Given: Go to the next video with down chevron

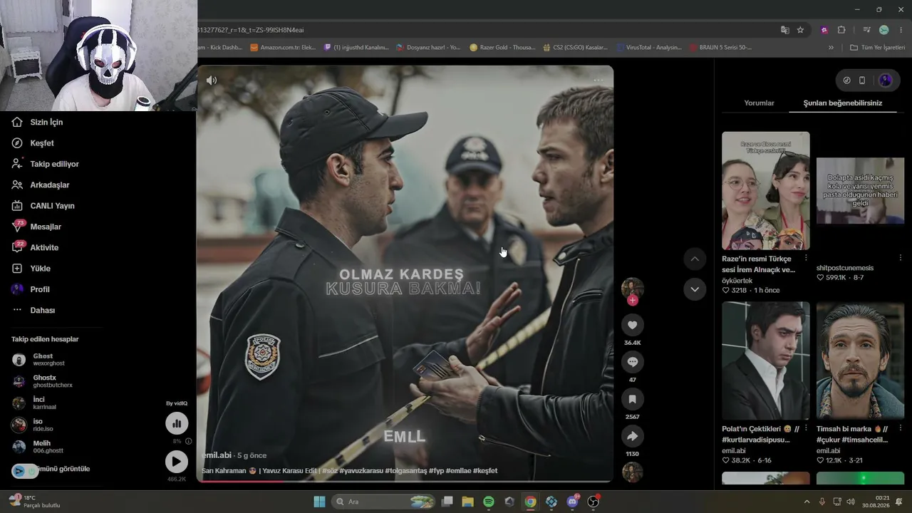Looking at the screenshot, I should pyautogui.click(x=695, y=289).
